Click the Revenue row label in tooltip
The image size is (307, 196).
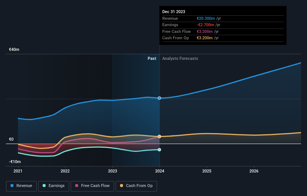170,18
